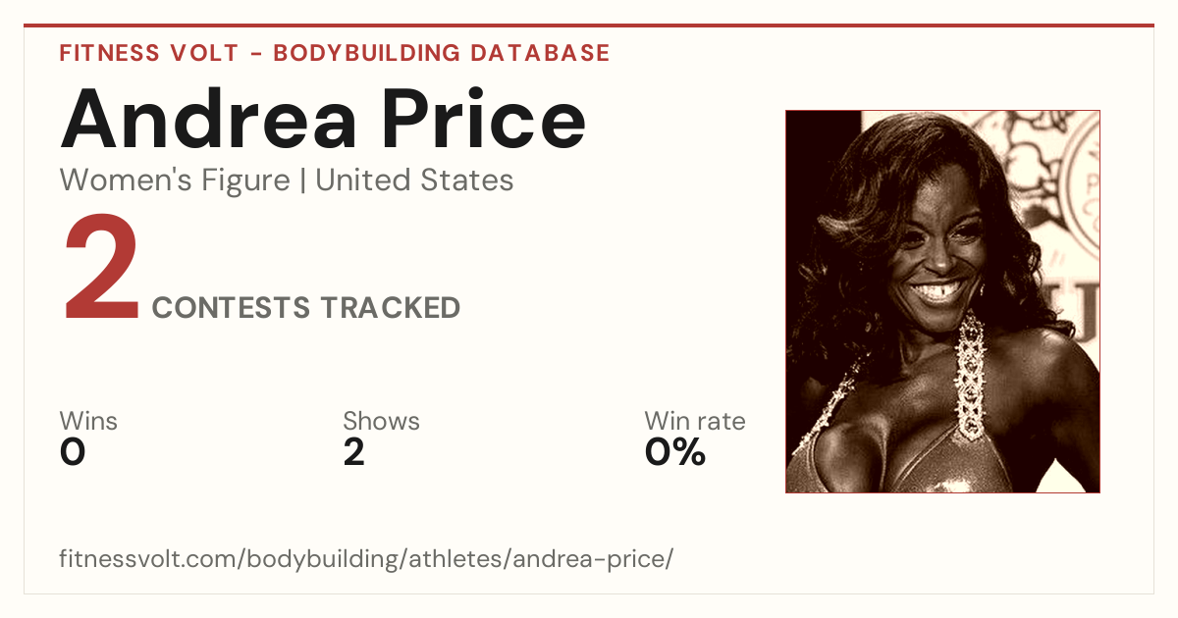This screenshot has width=1178, height=618.
Task: Click the Win rate label
Action: [x=695, y=422]
